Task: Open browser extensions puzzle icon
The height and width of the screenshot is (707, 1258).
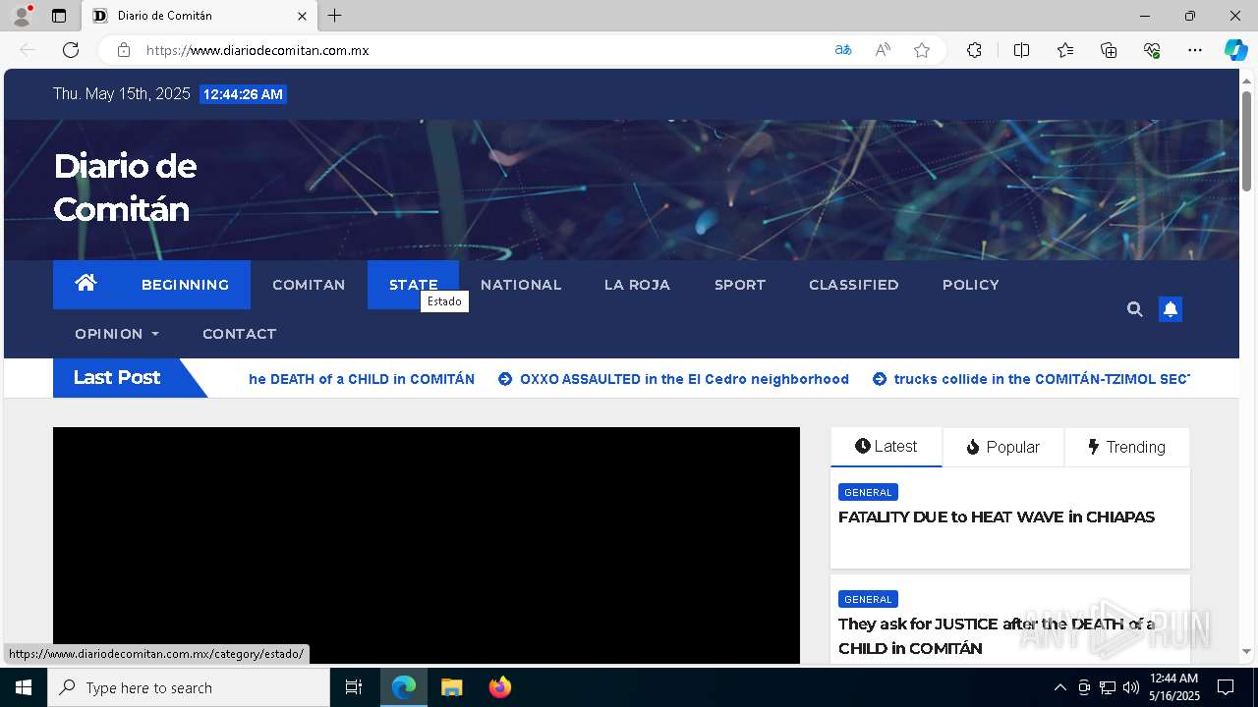Action: (974, 50)
